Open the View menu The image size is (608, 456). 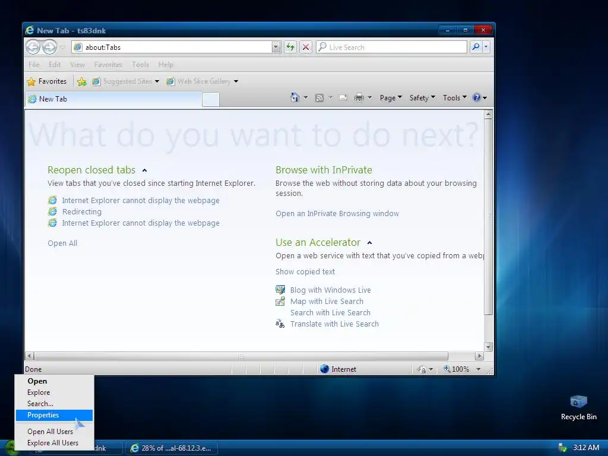pos(77,64)
